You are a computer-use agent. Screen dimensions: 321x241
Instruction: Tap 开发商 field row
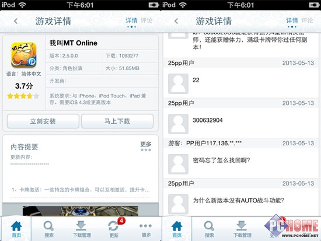click(x=102, y=81)
